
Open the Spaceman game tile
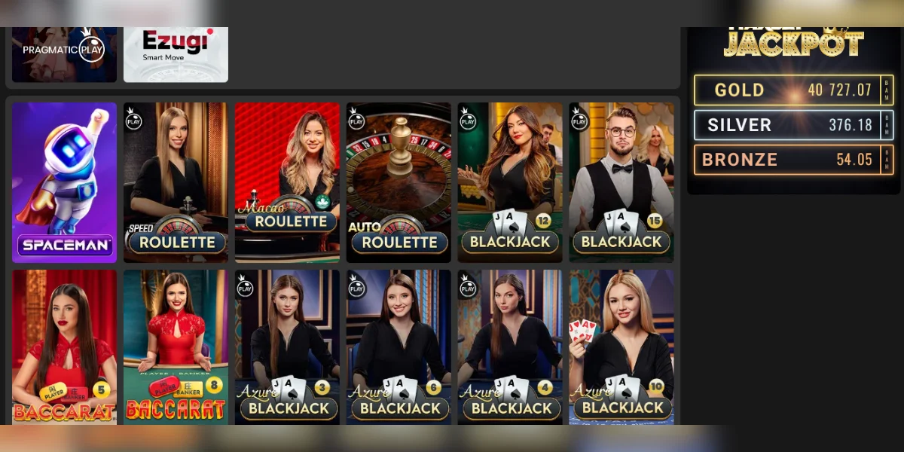pos(64,182)
